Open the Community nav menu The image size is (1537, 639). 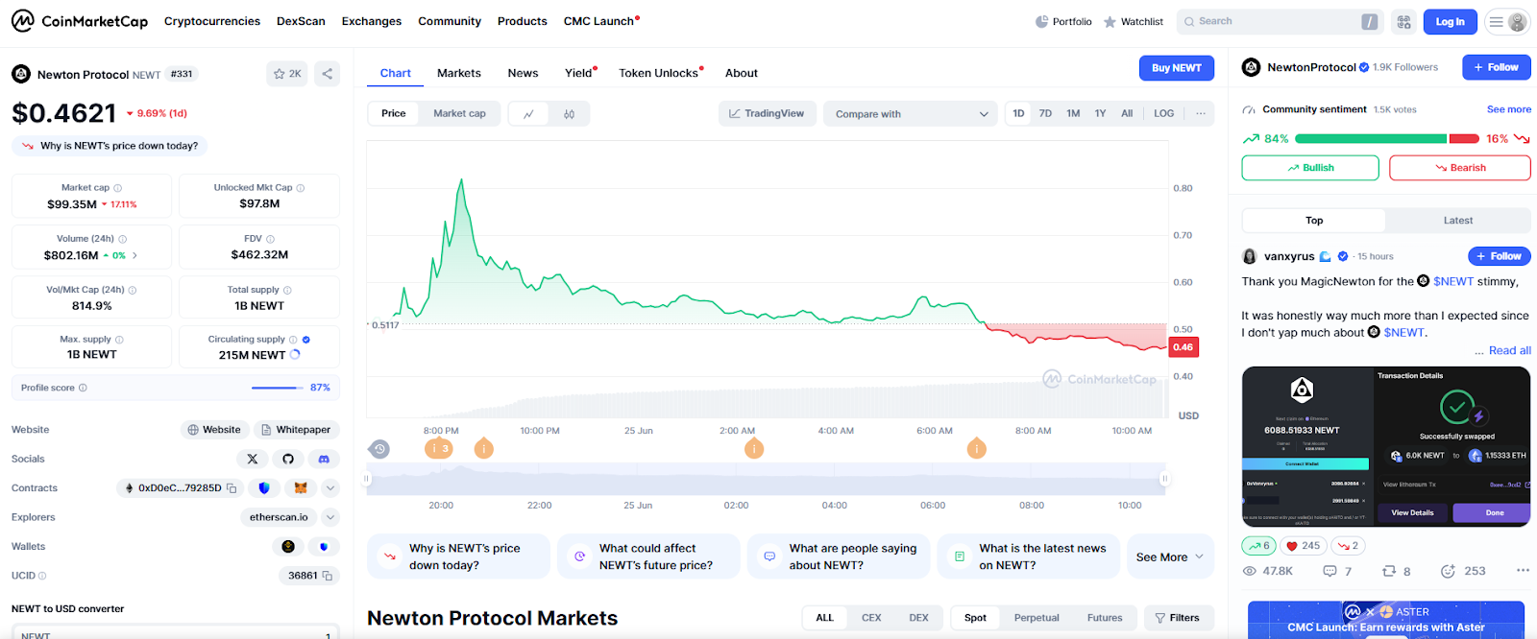450,21
